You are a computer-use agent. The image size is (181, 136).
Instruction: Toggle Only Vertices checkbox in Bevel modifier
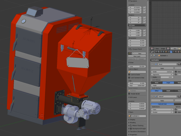(176, 72)
